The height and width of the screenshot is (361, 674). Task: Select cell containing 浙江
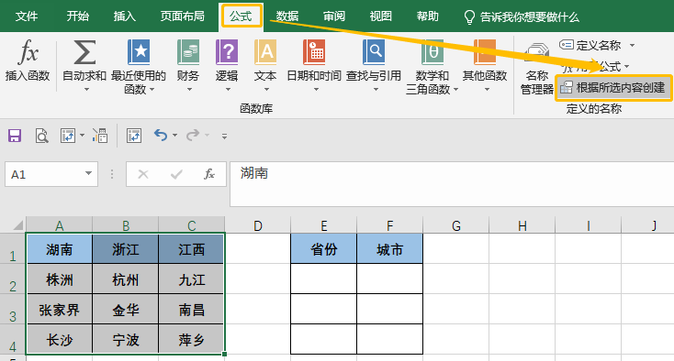[x=126, y=248]
